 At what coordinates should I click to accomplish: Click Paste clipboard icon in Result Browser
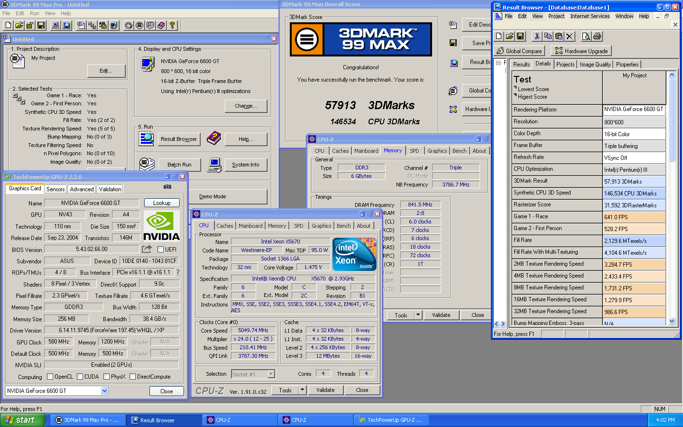(559, 36)
